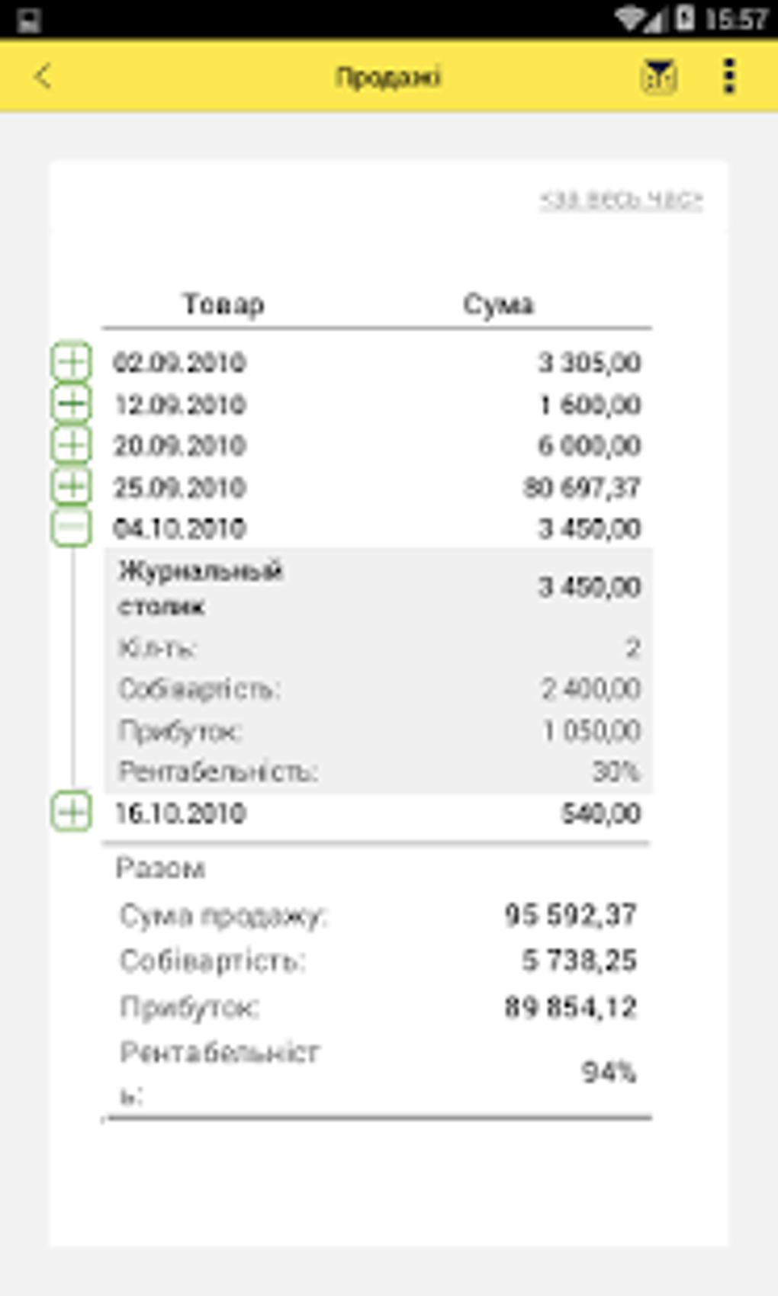Tap the Товар column header
778x1296 pixels.
pos(223,304)
